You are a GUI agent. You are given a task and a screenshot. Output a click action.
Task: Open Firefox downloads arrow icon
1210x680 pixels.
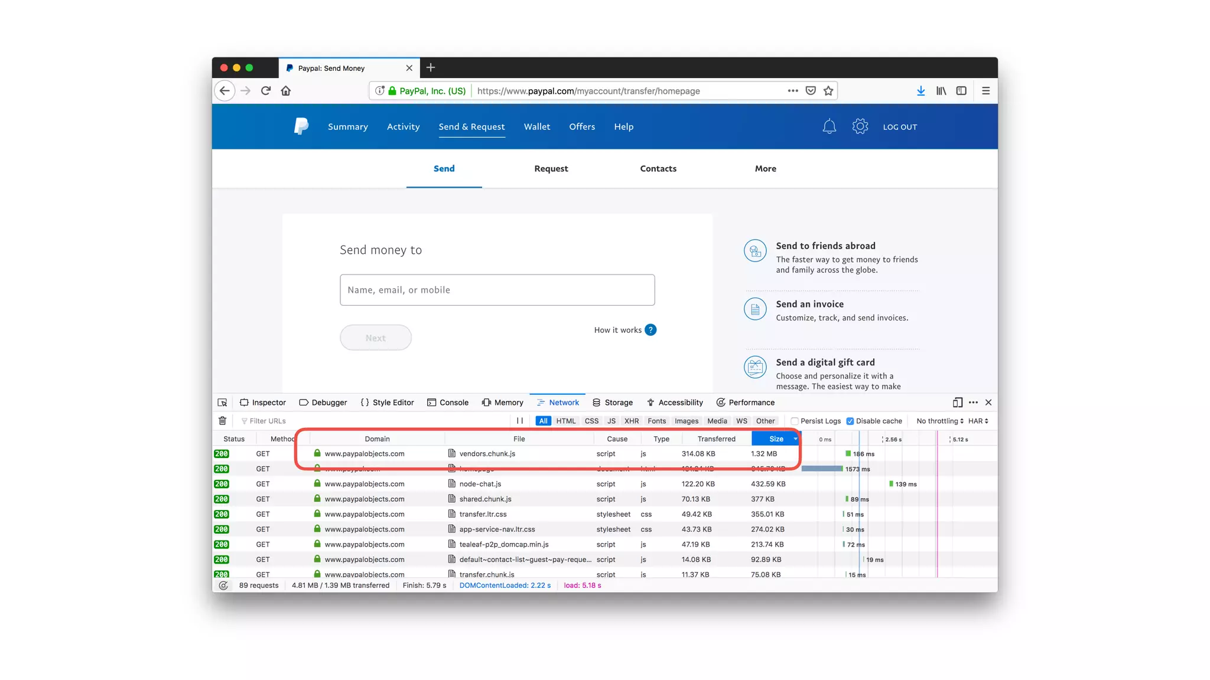pyautogui.click(x=920, y=91)
